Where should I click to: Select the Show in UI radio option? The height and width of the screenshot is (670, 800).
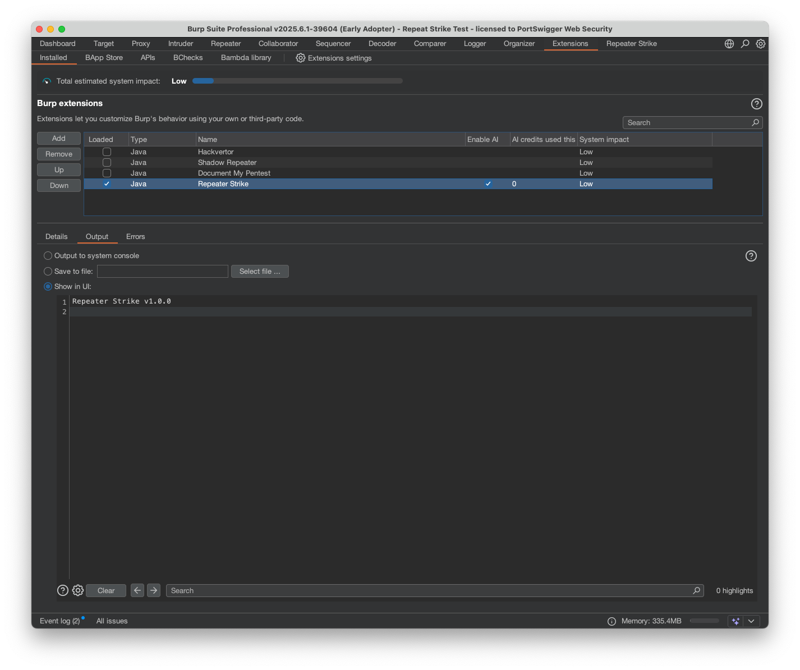(x=48, y=287)
